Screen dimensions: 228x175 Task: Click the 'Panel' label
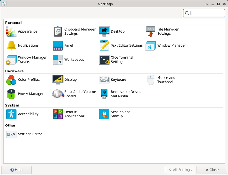click(69, 45)
